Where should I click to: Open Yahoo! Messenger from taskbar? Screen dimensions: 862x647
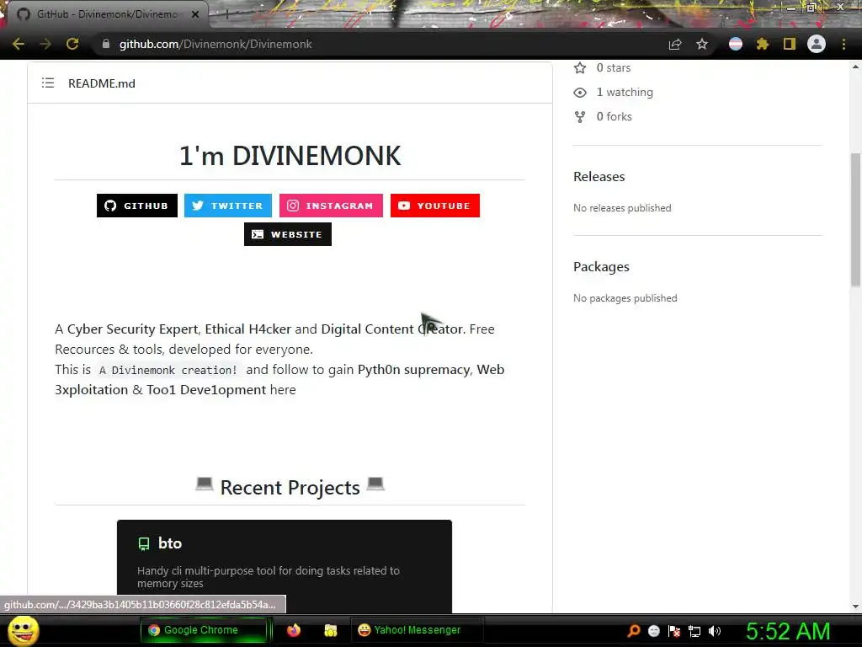pyautogui.click(x=416, y=630)
